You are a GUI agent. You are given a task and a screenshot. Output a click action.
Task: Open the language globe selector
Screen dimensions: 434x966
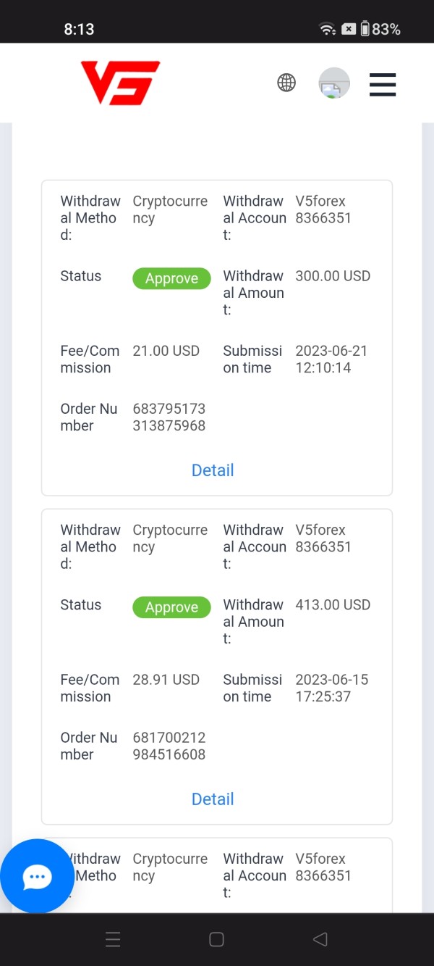(286, 83)
